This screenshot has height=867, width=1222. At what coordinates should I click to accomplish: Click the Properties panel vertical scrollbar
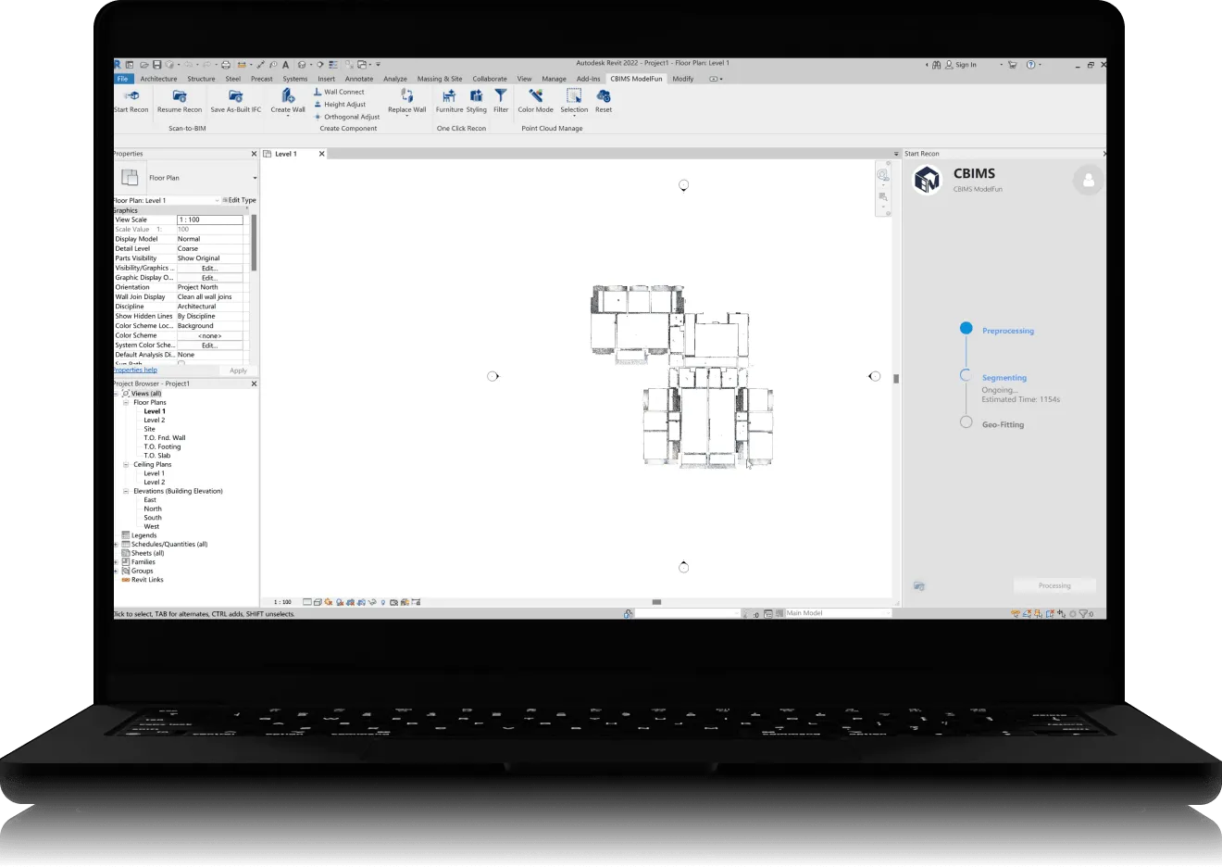pyautogui.click(x=254, y=243)
